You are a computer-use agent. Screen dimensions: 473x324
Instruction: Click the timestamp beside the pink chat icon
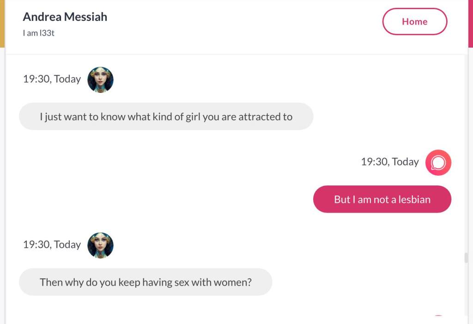[389, 162]
